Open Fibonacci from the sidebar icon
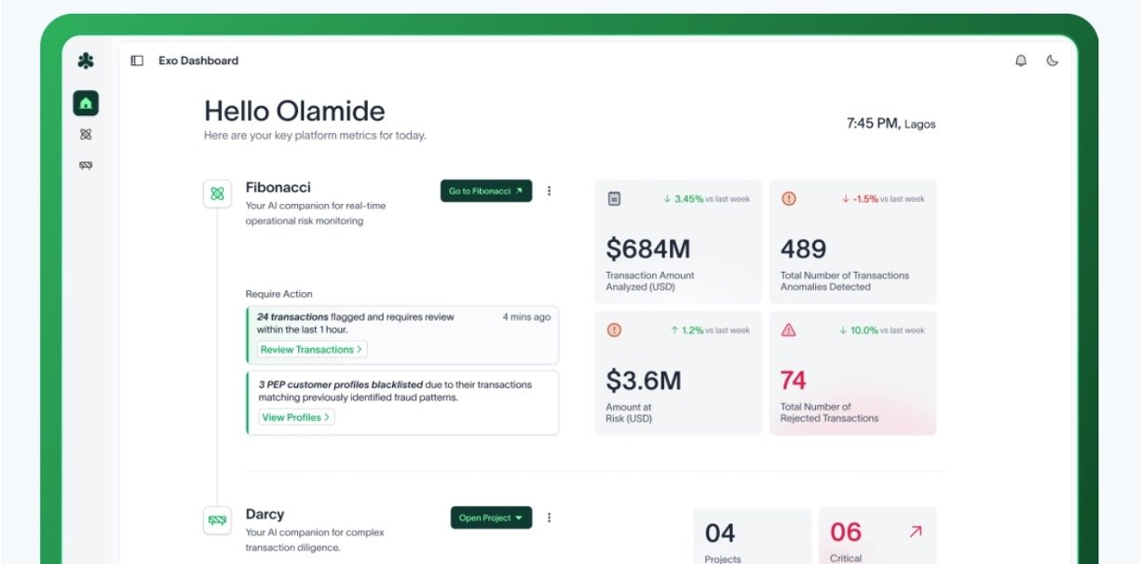Viewport: 1142px width, 564px height. click(x=86, y=134)
